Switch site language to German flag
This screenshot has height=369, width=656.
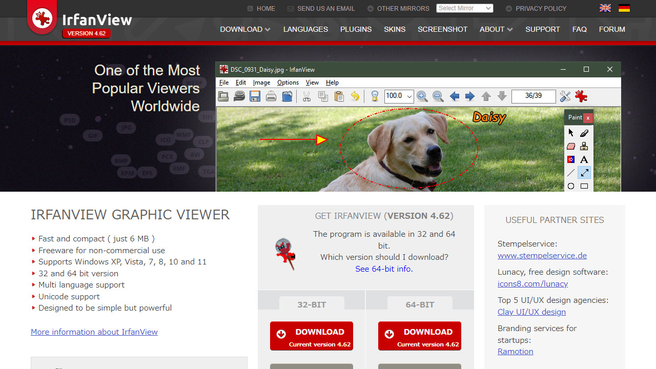tap(624, 8)
